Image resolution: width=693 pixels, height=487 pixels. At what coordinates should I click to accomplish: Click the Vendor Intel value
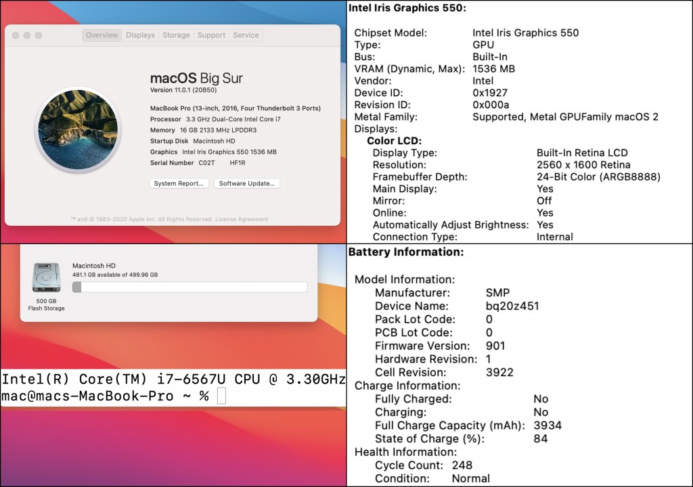[483, 81]
